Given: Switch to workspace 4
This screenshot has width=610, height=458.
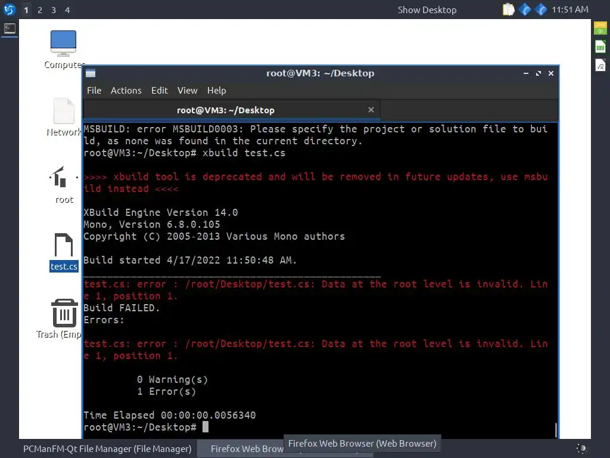Looking at the screenshot, I should (67, 10).
